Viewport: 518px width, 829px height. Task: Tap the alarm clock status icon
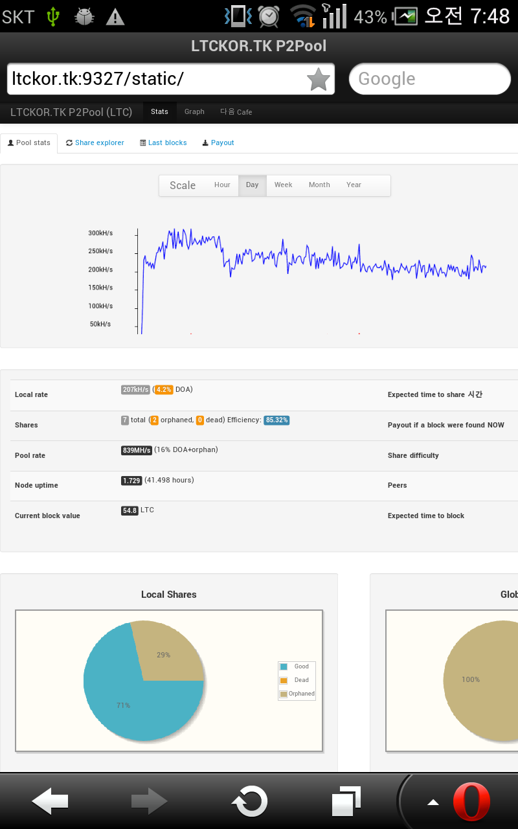(x=269, y=16)
